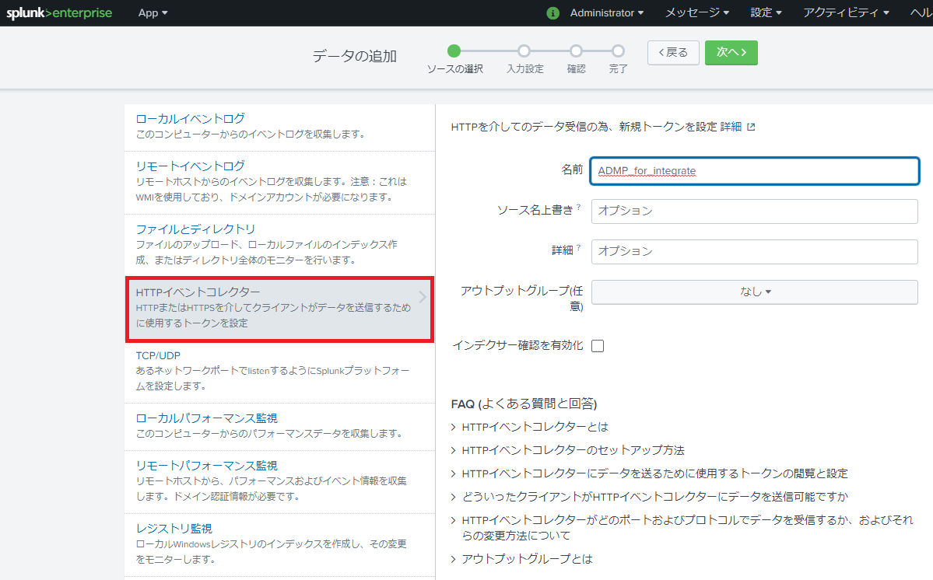Expand the アウトプットグループとは FAQ entry

tap(527, 559)
